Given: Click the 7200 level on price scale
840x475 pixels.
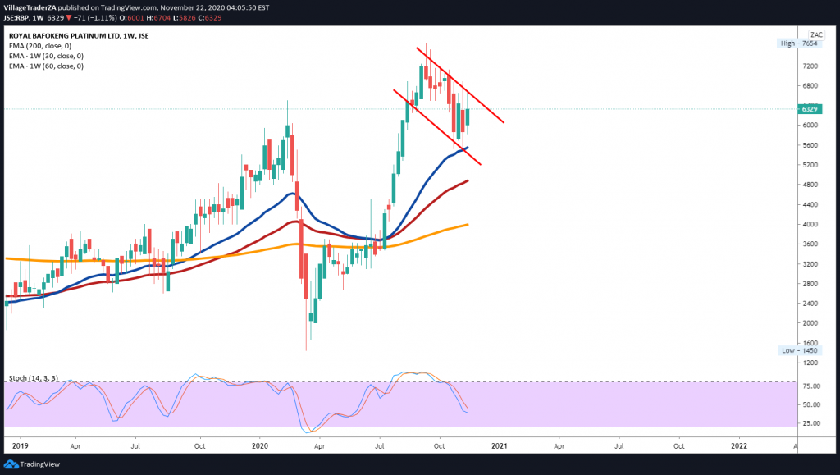Looking at the screenshot, I should tap(809, 66).
